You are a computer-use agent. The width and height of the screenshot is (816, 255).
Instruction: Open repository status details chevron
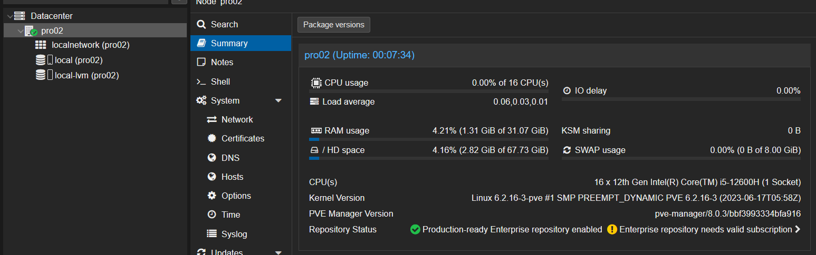pyautogui.click(x=798, y=229)
